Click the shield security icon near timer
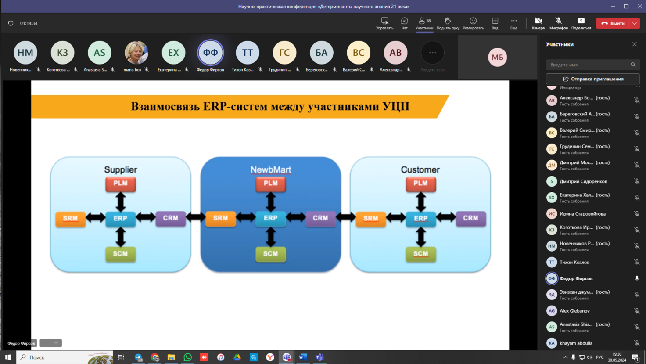Viewport: 646px width, 364px height. point(11,23)
